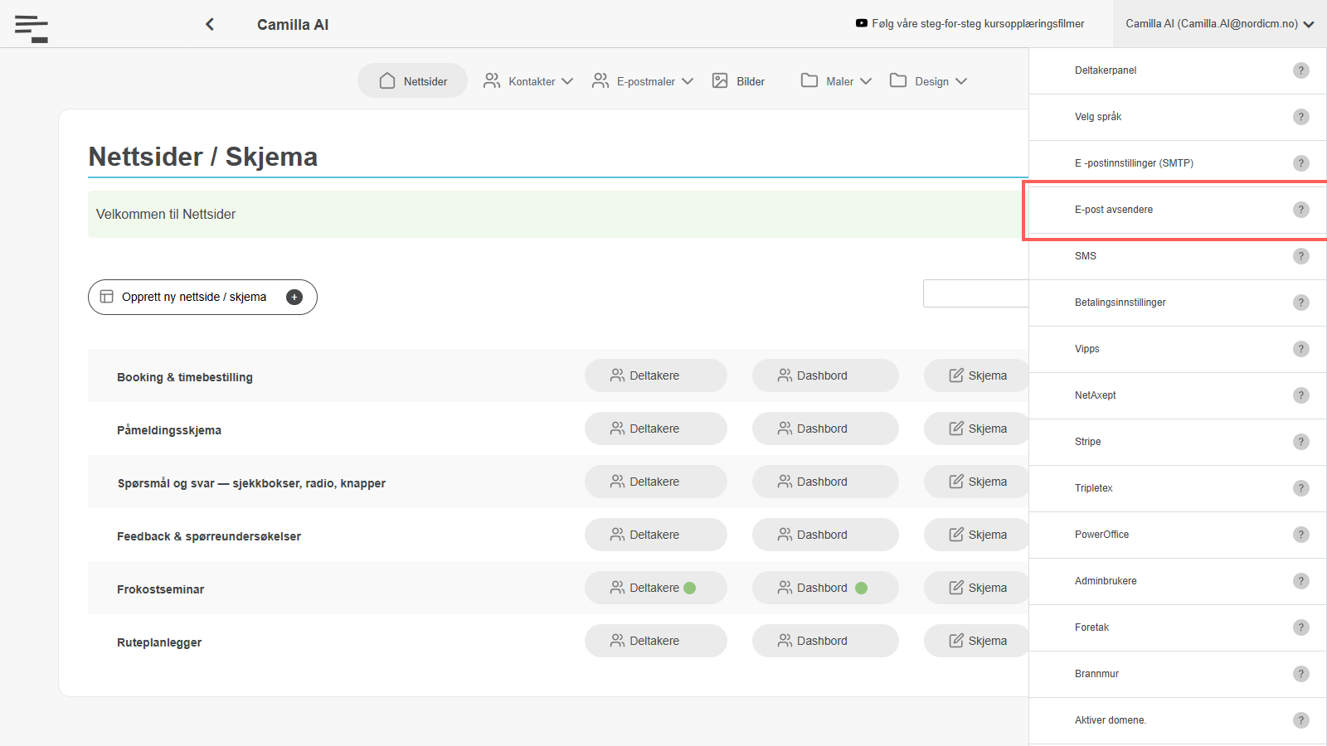
Task: Open SMS settings menu entry
Action: 1178,256
